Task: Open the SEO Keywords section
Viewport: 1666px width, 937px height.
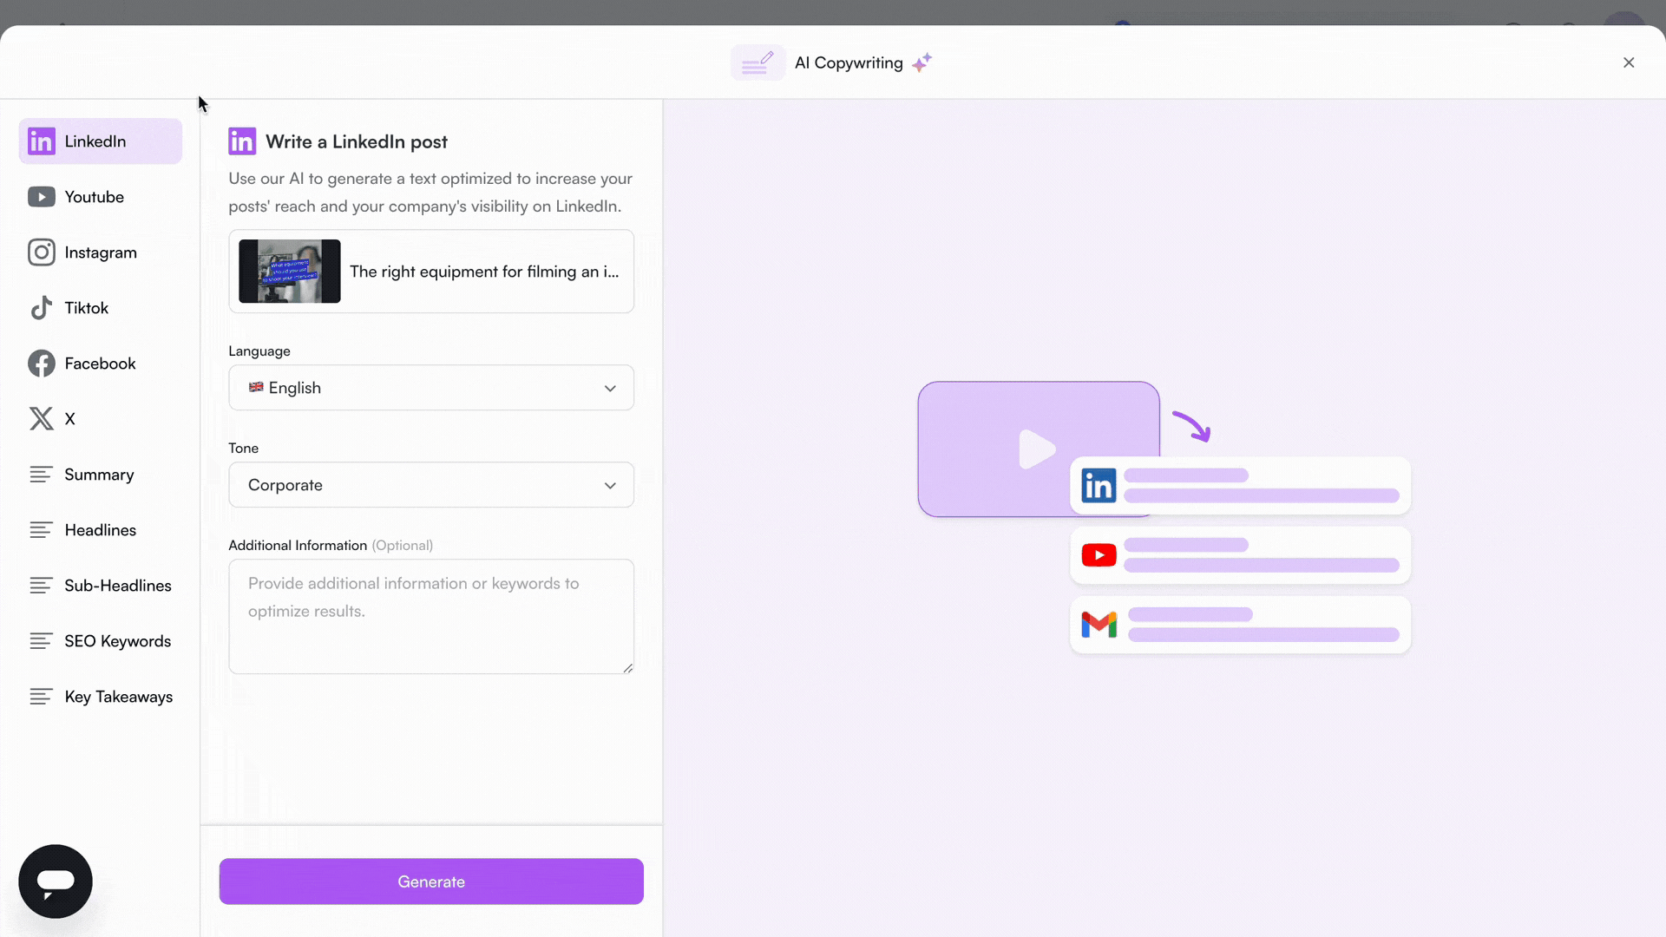Action: pos(101,641)
